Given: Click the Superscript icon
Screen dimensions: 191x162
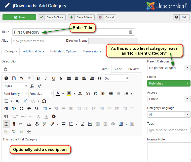Looking at the screenshot, I should coord(25,101).
